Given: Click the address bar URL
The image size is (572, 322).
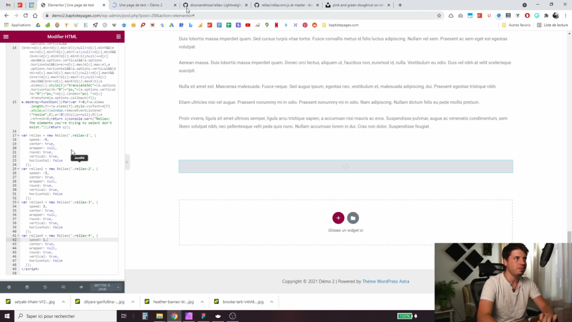Looking at the screenshot, I should [x=123, y=15].
